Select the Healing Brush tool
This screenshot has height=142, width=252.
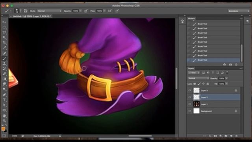4,53
